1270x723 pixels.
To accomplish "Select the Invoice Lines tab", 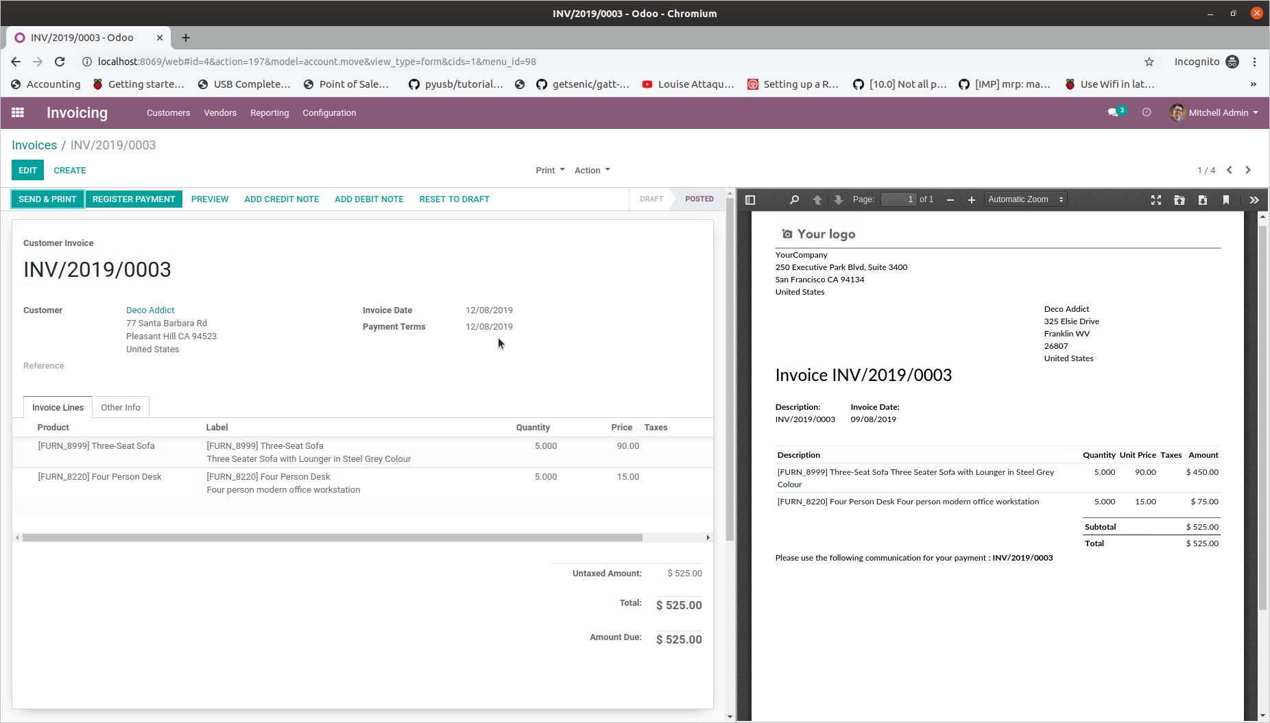I will click(x=58, y=407).
